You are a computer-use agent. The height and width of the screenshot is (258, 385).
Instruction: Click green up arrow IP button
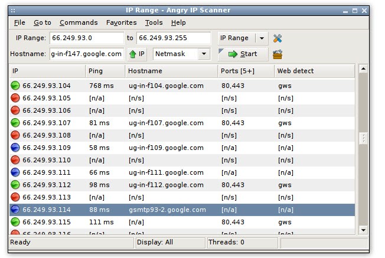point(137,54)
